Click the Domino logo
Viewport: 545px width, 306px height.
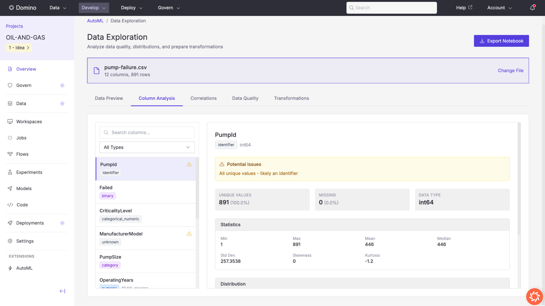(22, 8)
